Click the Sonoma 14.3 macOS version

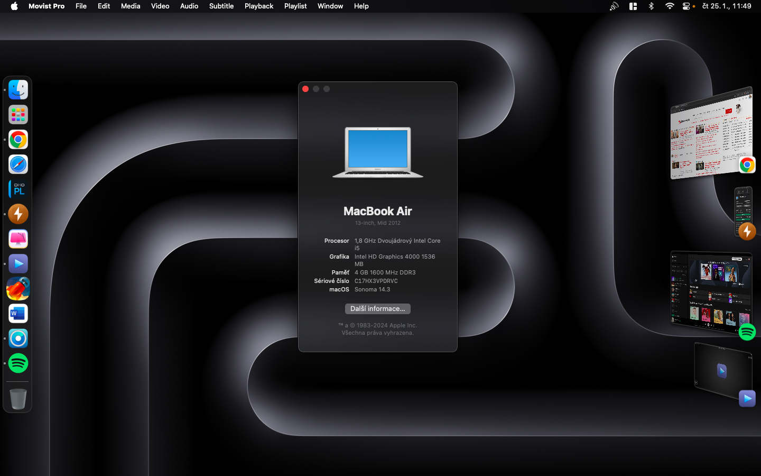point(373,290)
